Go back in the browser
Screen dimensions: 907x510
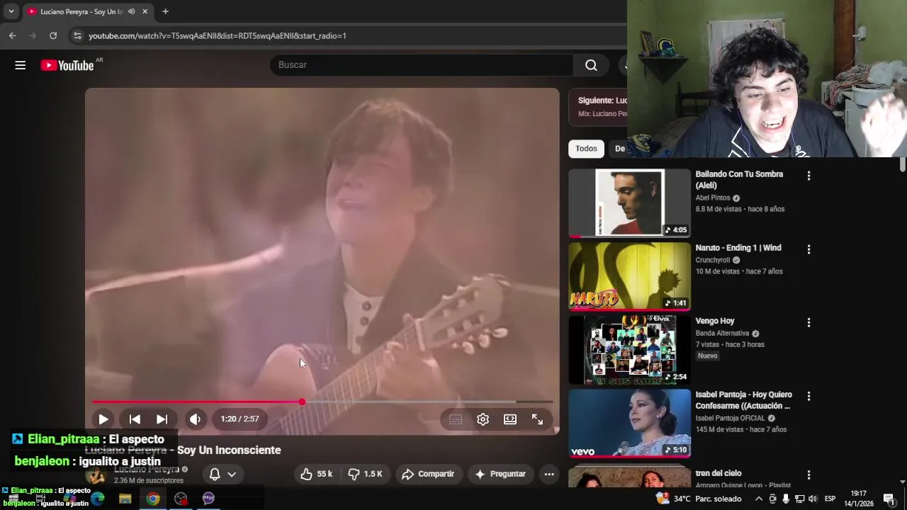pyautogui.click(x=12, y=35)
